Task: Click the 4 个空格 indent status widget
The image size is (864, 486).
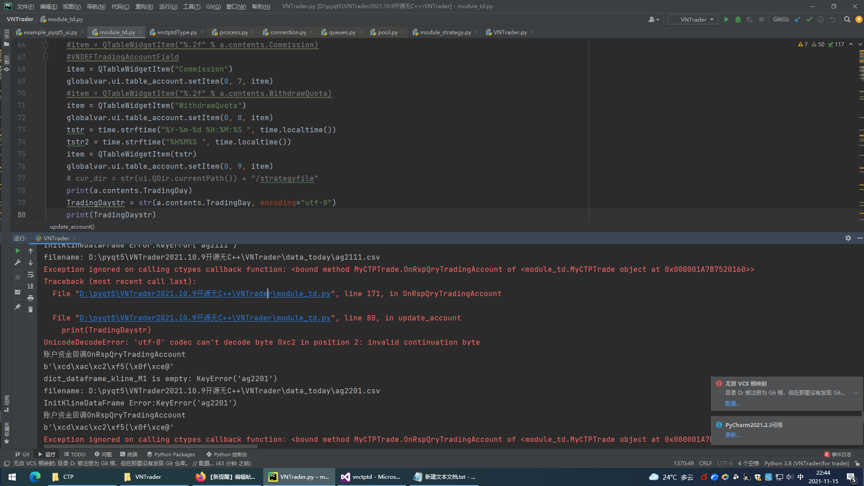Action: pyautogui.click(x=748, y=463)
